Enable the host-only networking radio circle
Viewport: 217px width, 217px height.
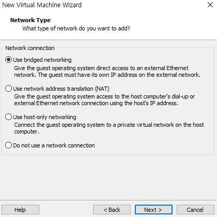8,117
